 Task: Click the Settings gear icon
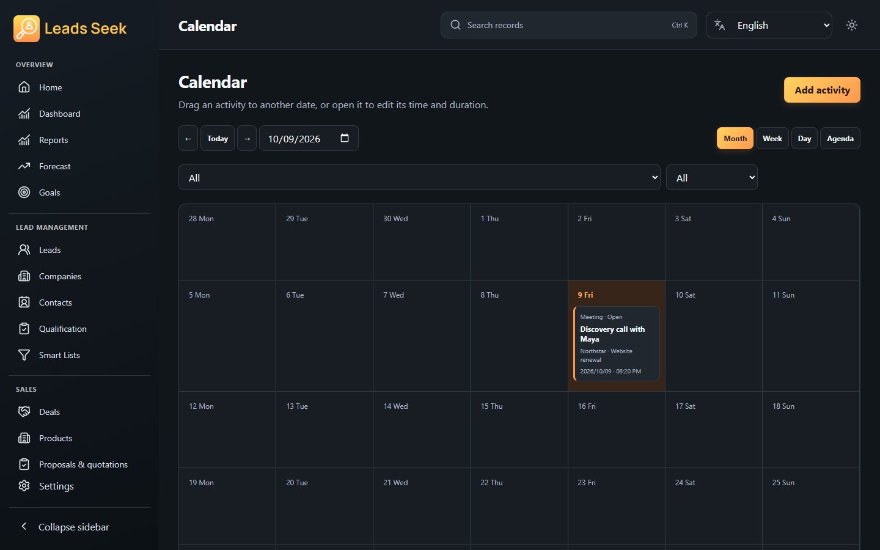coord(24,486)
